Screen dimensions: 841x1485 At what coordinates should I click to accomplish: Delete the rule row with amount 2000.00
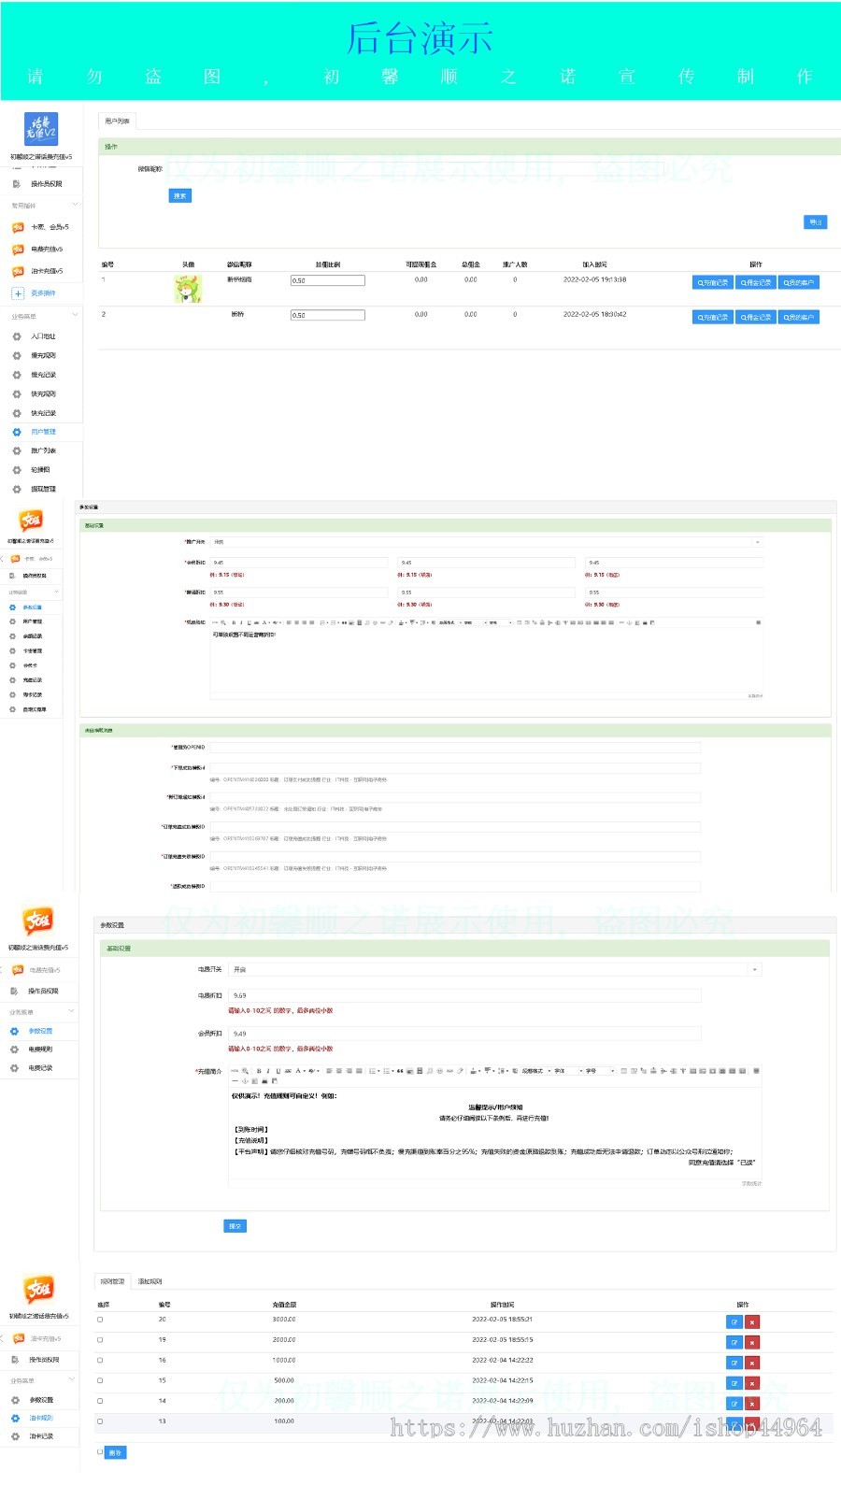pos(752,1342)
